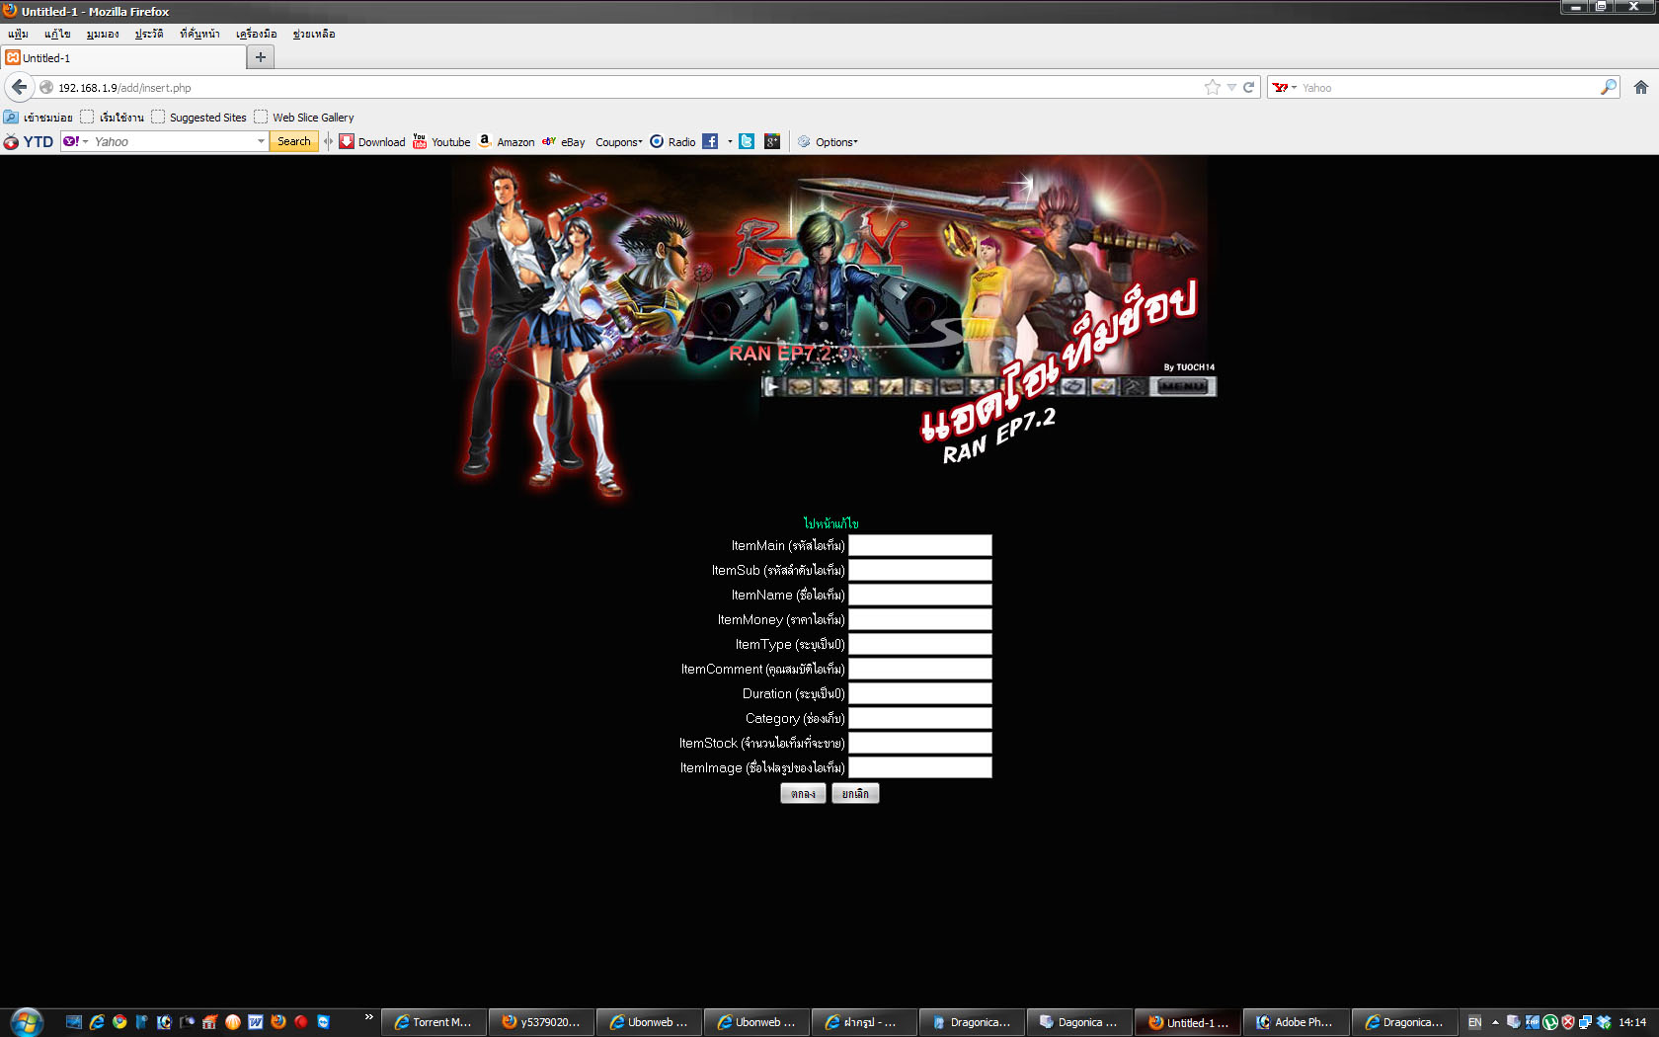The height and width of the screenshot is (1037, 1659).
Task: Focus the ItemImage input field
Action: point(920,767)
